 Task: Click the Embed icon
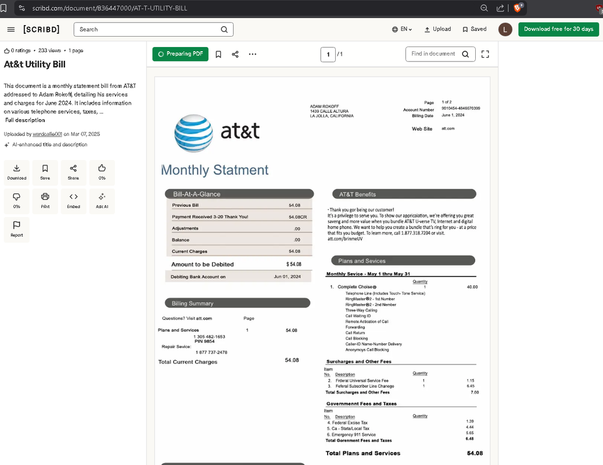point(73,201)
